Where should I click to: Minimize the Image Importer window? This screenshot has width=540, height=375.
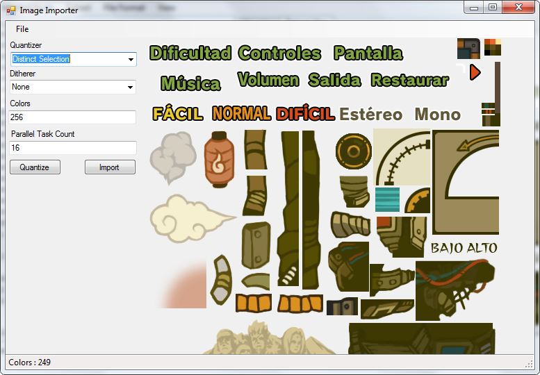[474, 7]
